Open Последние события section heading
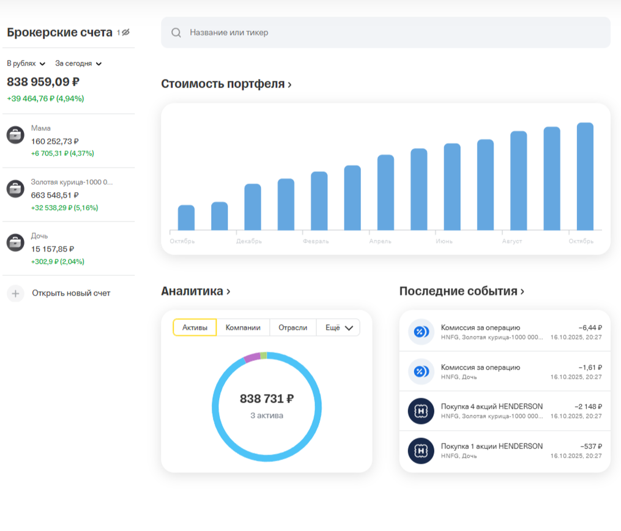 (461, 291)
